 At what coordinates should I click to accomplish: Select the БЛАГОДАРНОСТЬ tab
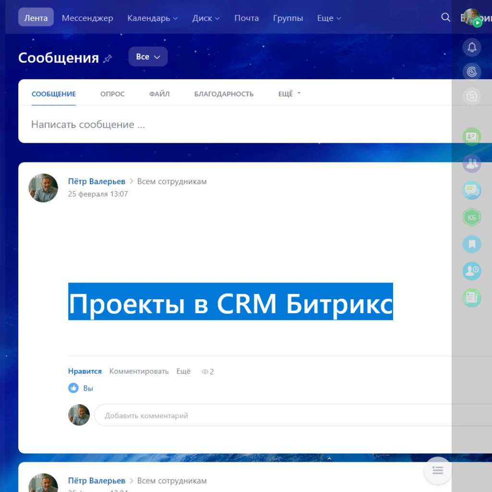[224, 94]
